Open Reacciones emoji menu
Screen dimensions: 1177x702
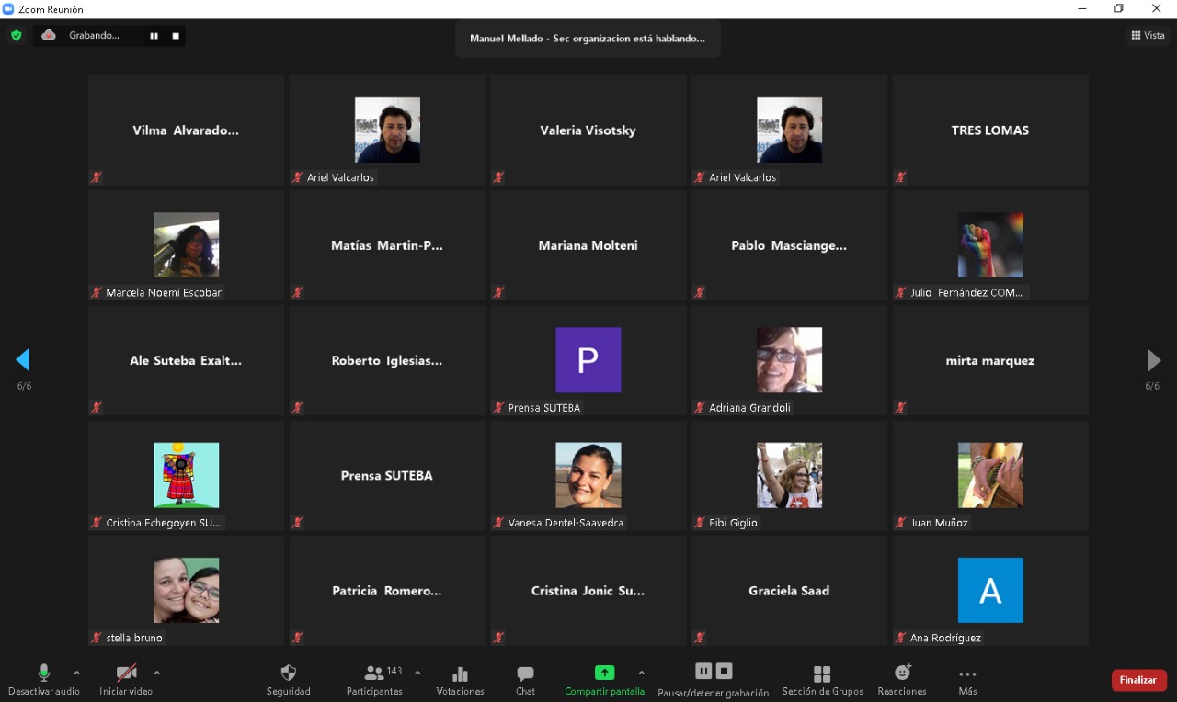pyautogui.click(x=902, y=674)
